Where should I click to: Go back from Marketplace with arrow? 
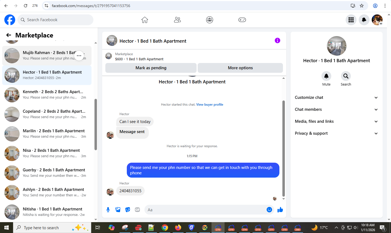9,35
